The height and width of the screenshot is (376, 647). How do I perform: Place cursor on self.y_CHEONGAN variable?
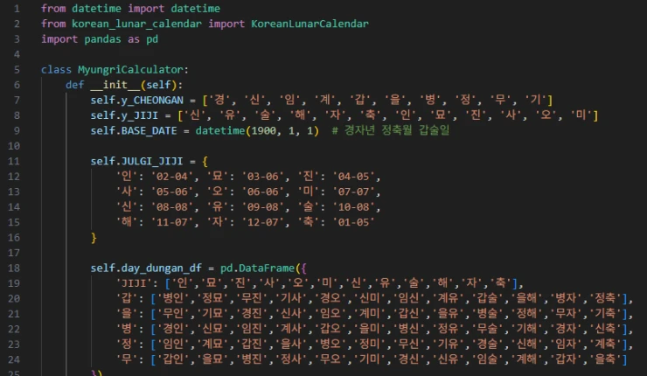coord(139,100)
